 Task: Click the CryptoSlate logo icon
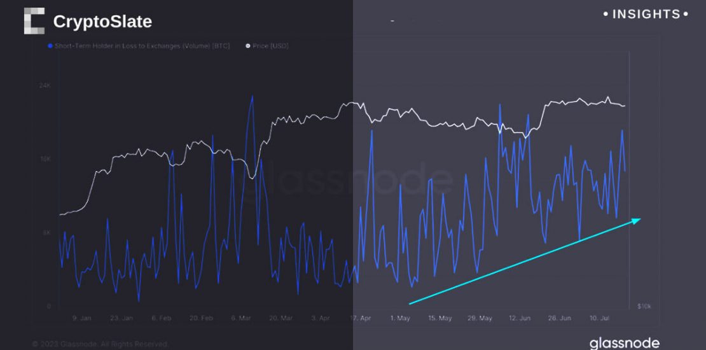pos(34,21)
